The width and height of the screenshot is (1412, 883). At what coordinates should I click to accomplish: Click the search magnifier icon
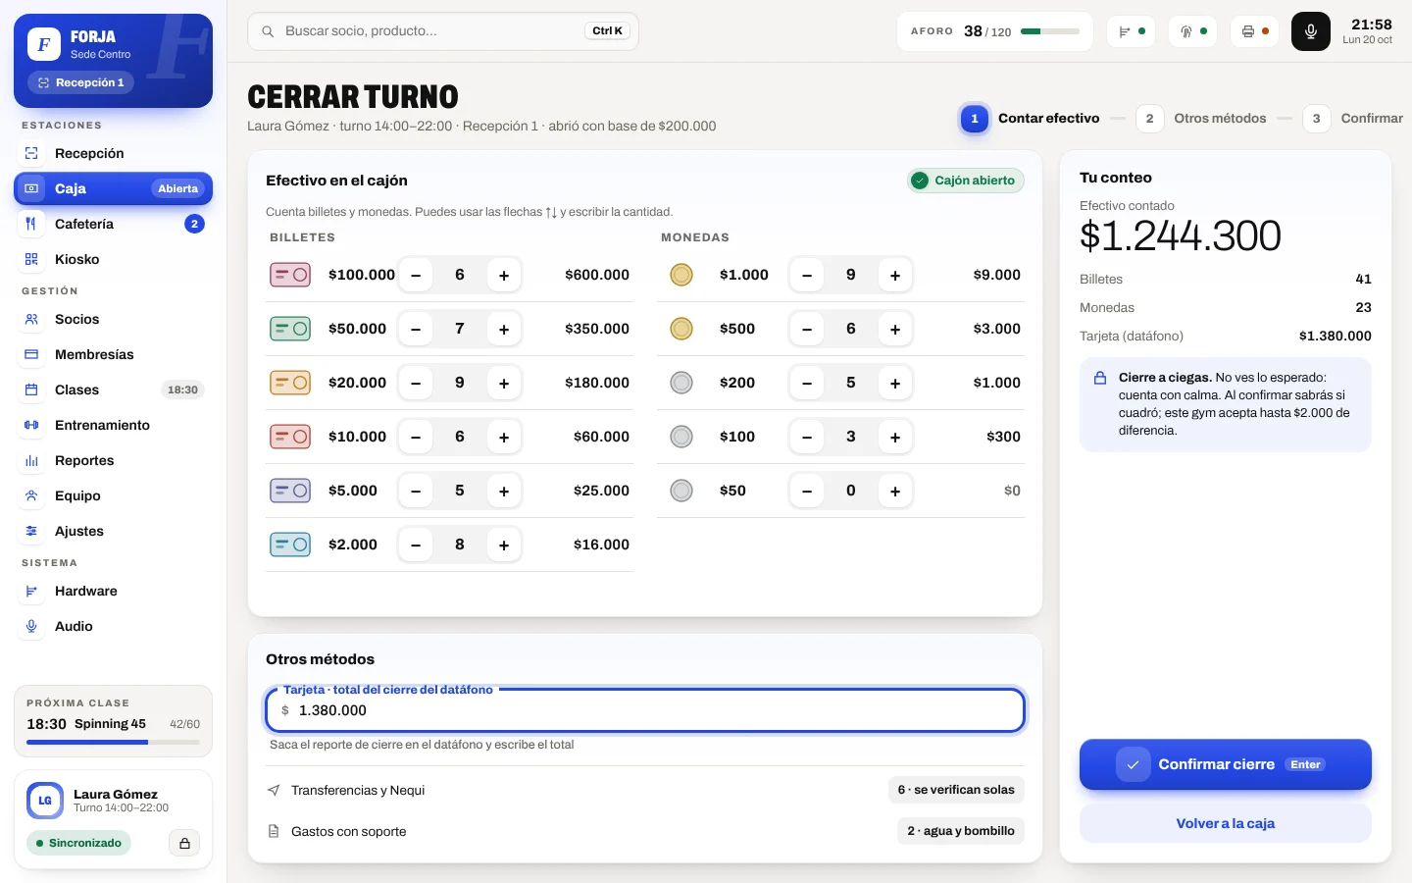[x=268, y=31]
